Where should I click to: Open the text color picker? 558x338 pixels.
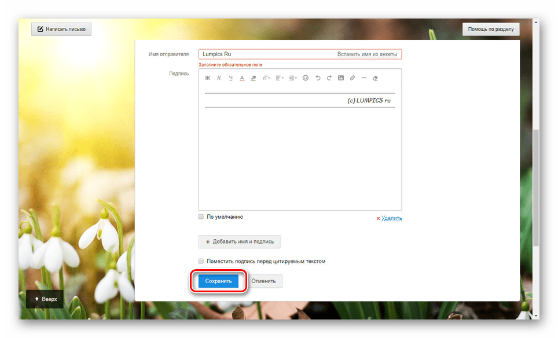242,78
